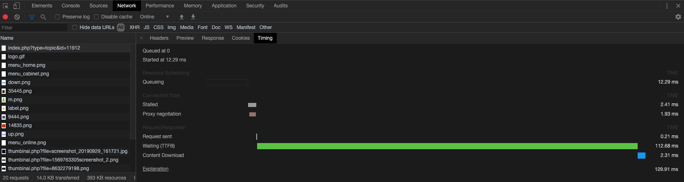
Task: Click the Explanation link
Action: coord(155,169)
